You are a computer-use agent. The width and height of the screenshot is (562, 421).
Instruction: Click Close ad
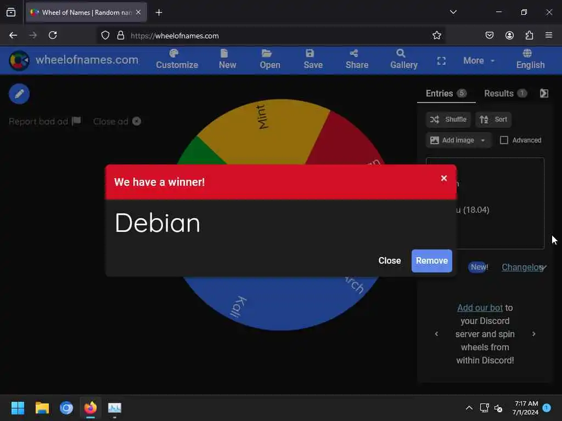click(117, 121)
